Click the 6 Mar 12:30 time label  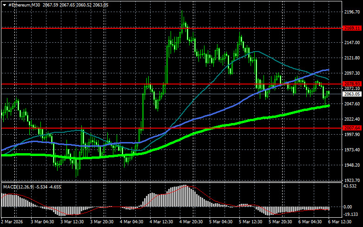click(340, 222)
